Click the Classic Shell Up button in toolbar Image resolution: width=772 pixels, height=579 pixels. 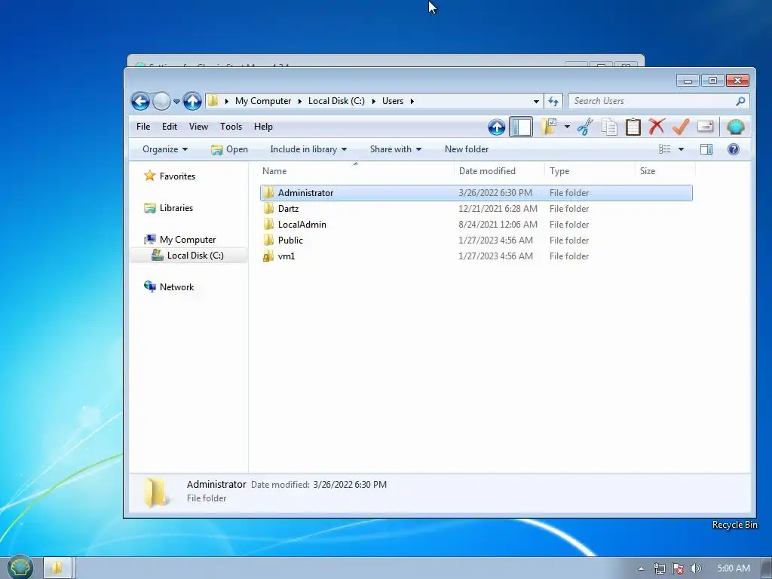496,127
